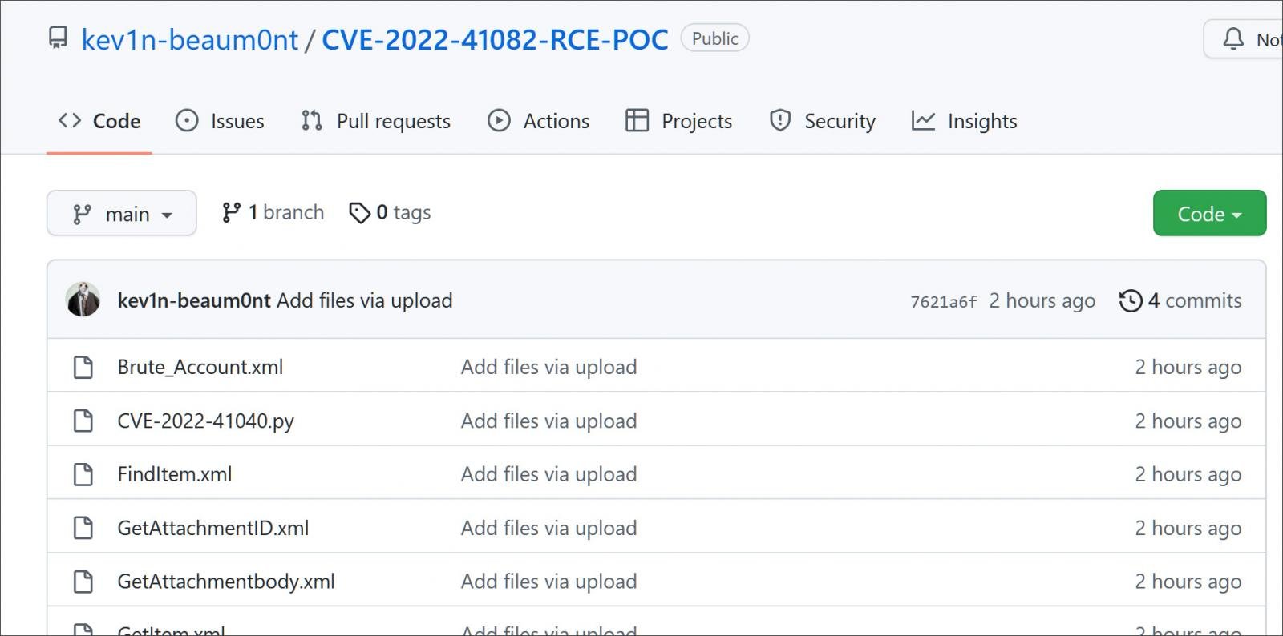
Task: Switch to the Issues tab
Action: pos(221,121)
